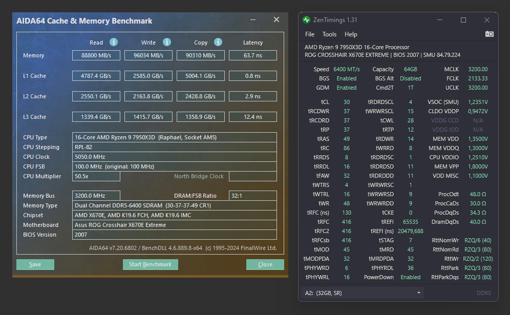This screenshot has height=315, width=510.
Task: Click the Speed value 6400 MT/s in ZenTimings
Action: click(x=346, y=69)
